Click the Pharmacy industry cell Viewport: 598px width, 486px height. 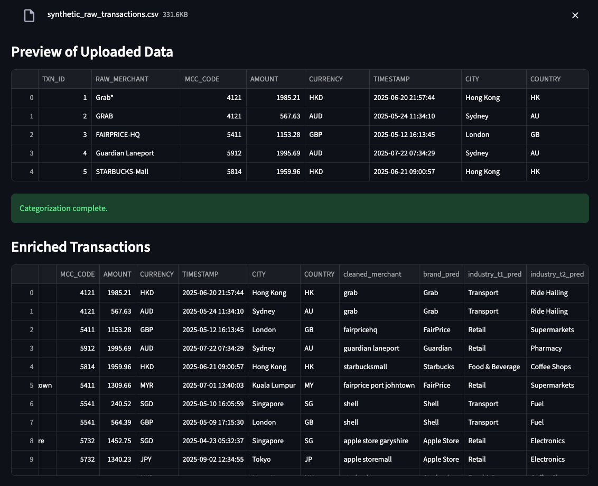[546, 348]
